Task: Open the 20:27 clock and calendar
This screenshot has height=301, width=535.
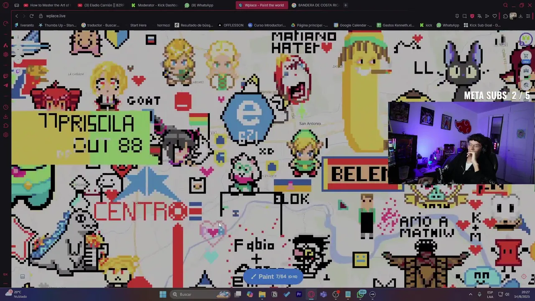Action: tap(522, 294)
